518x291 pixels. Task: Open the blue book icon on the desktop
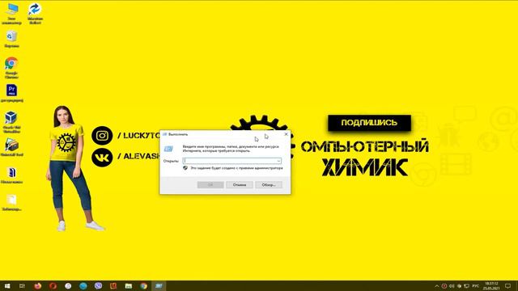coord(11,175)
